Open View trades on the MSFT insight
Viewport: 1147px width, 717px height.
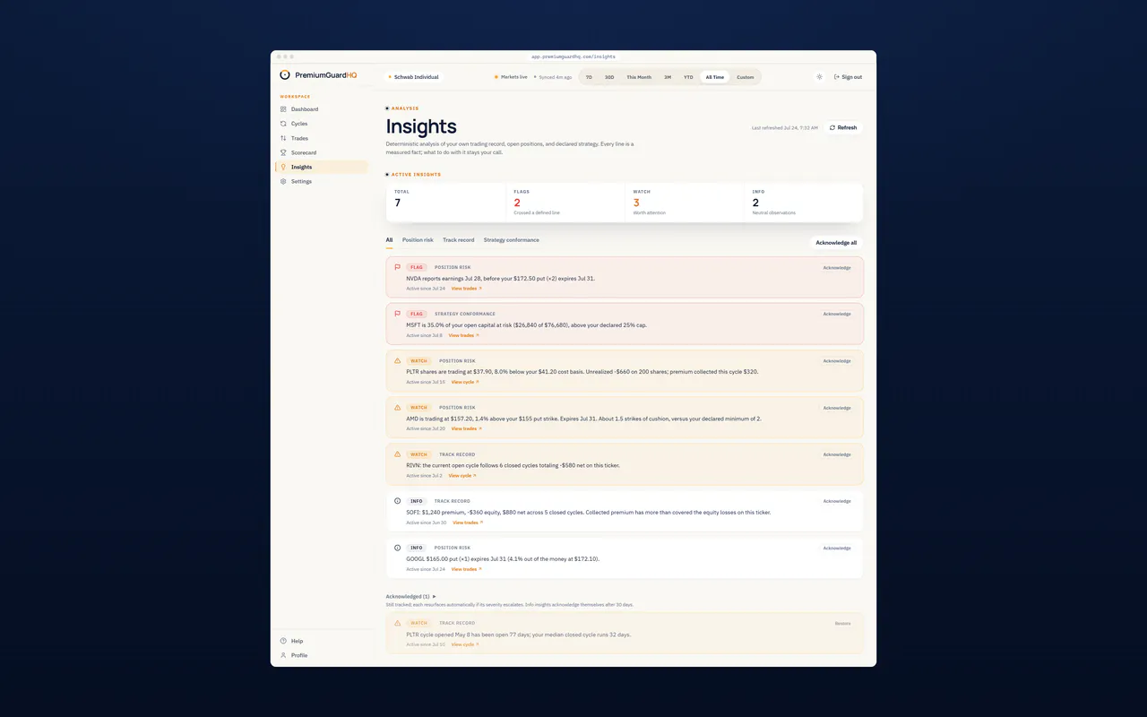pos(463,335)
